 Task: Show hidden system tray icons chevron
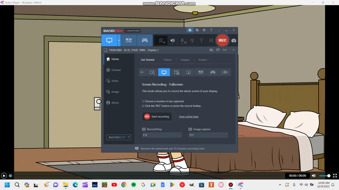pyautogui.click(x=280, y=185)
